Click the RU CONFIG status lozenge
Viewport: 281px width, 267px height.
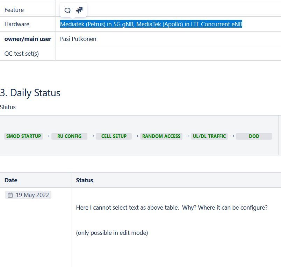(69, 136)
